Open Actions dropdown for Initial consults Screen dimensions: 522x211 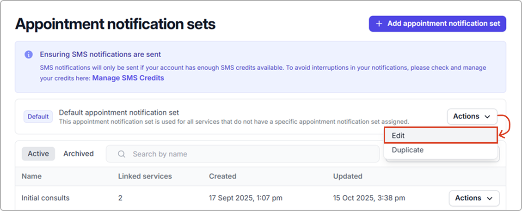[x=474, y=198]
